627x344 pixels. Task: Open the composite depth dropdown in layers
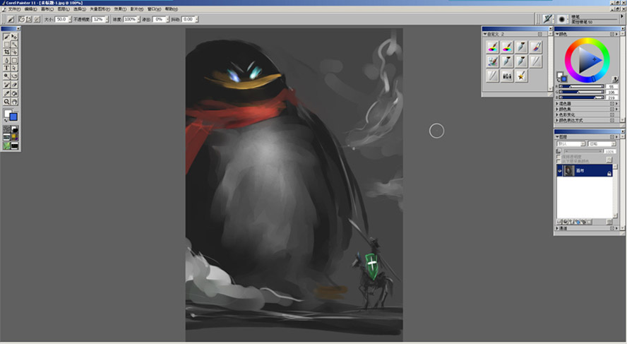[x=602, y=143]
